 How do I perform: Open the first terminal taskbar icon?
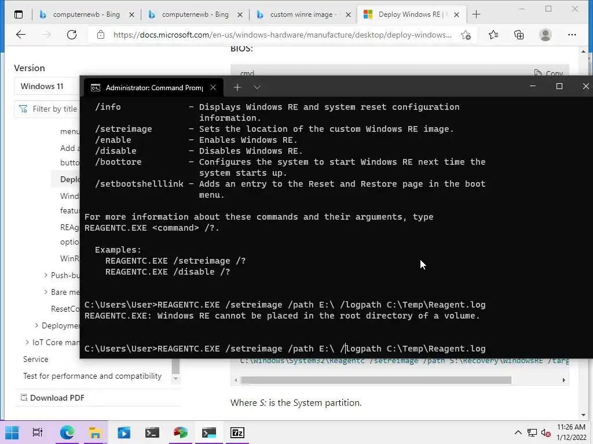(152, 432)
